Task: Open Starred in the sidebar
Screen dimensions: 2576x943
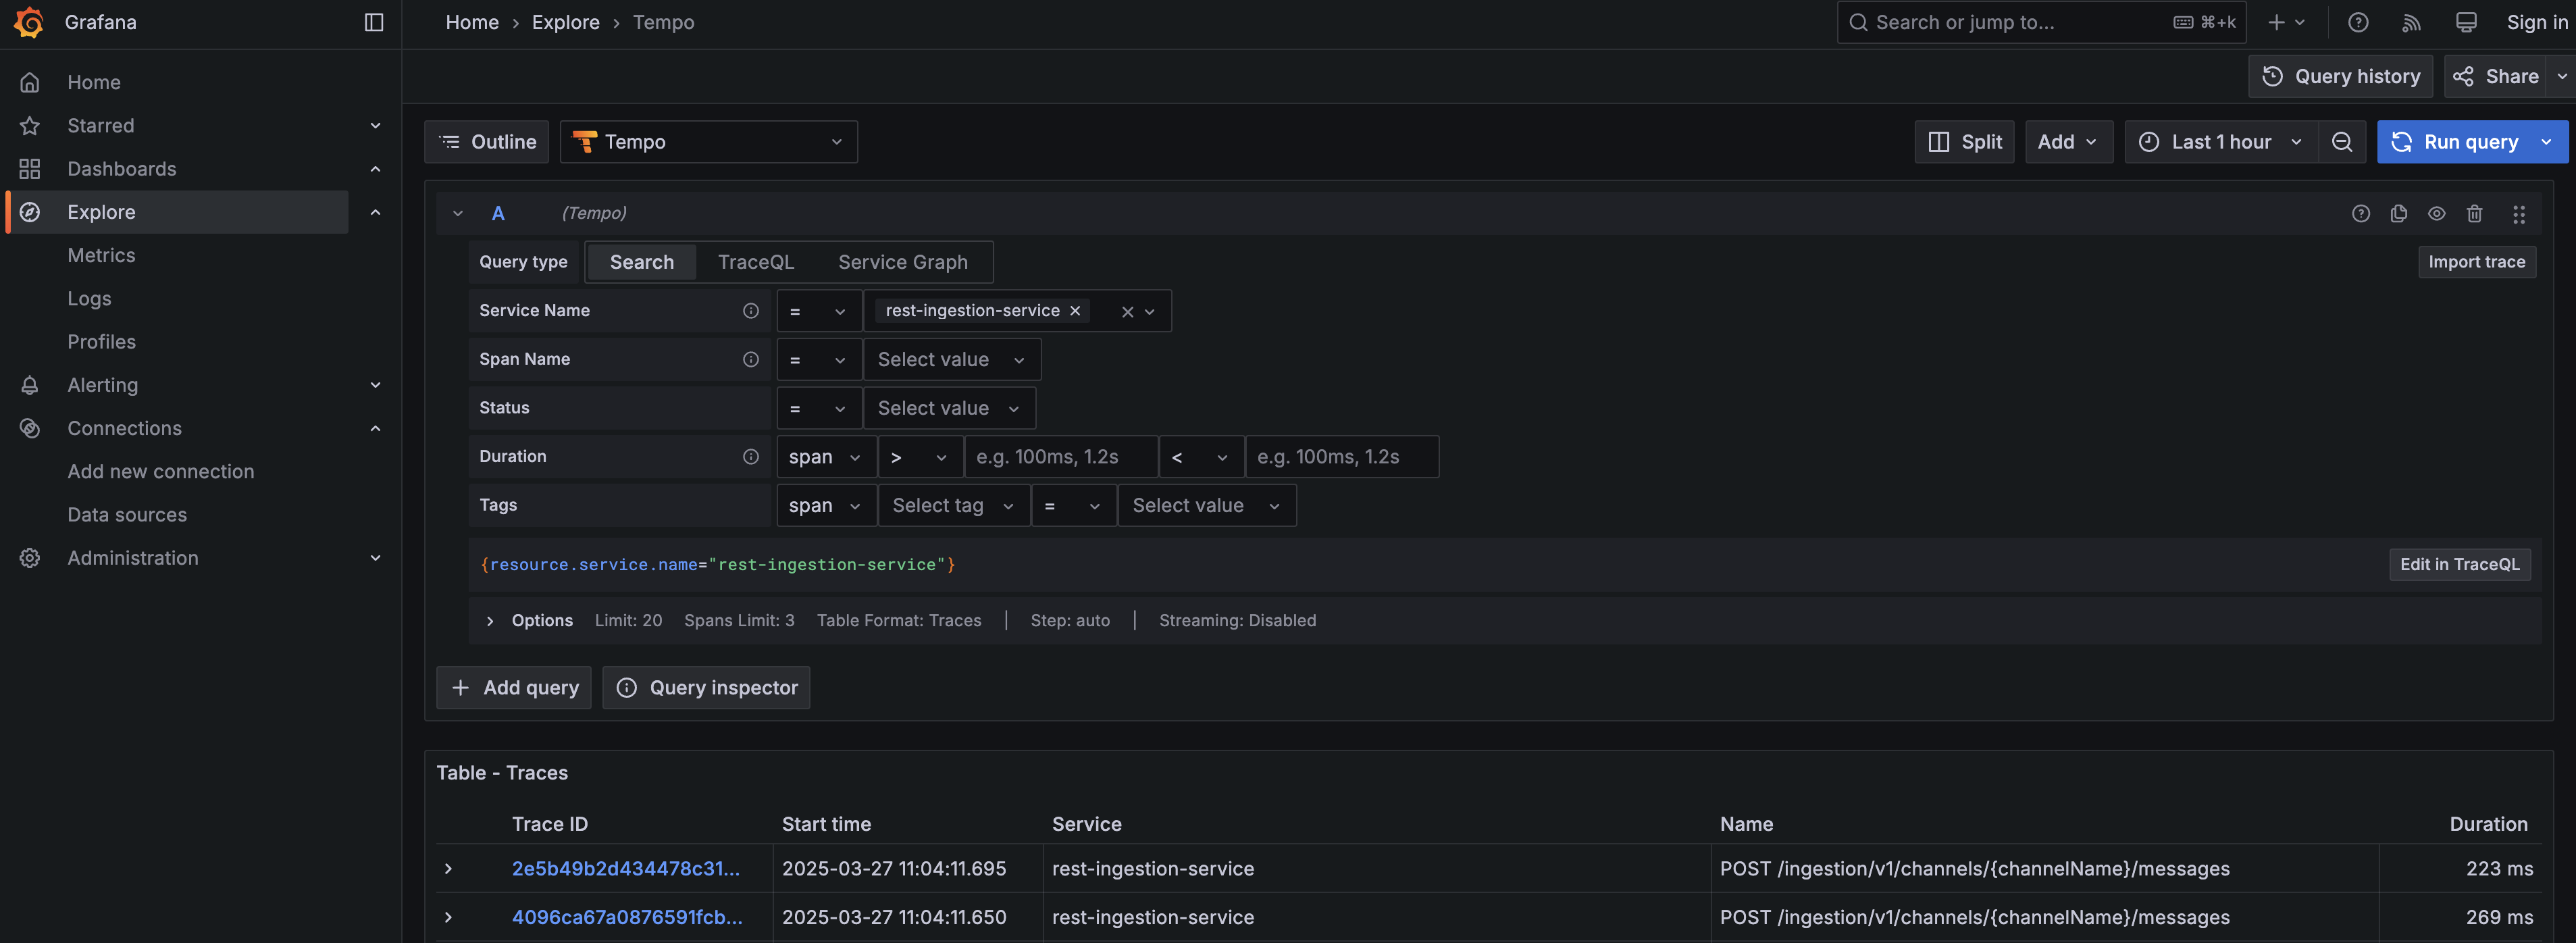Action: pyautogui.click(x=101, y=125)
